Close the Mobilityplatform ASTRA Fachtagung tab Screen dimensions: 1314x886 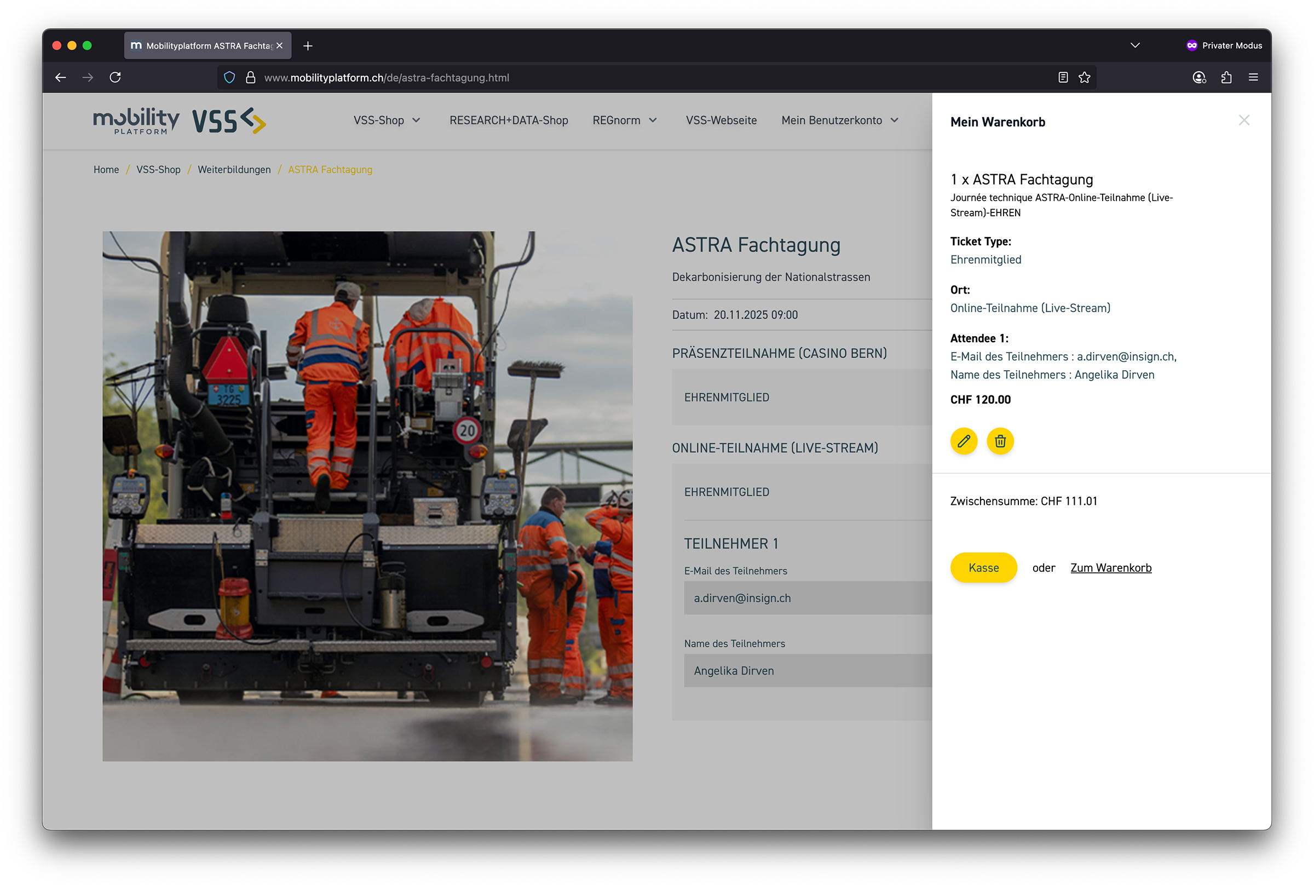[279, 46]
